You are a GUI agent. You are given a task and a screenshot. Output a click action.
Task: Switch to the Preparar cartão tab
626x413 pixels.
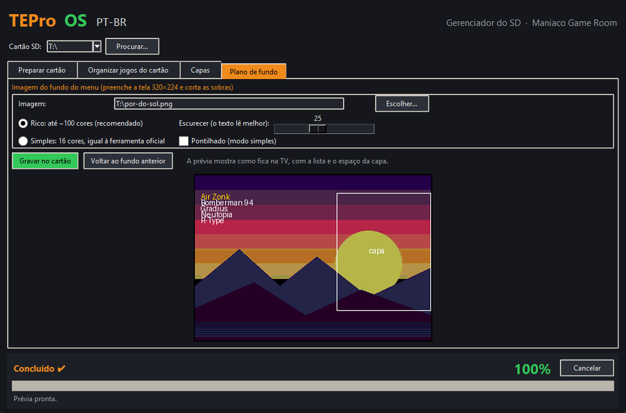pyautogui.click(x=42, y=70)
